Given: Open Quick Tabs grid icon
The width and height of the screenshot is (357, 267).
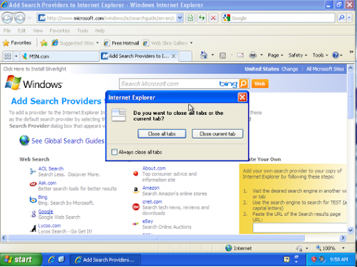Looking at the screenshot, I should (x=8, y=56).
